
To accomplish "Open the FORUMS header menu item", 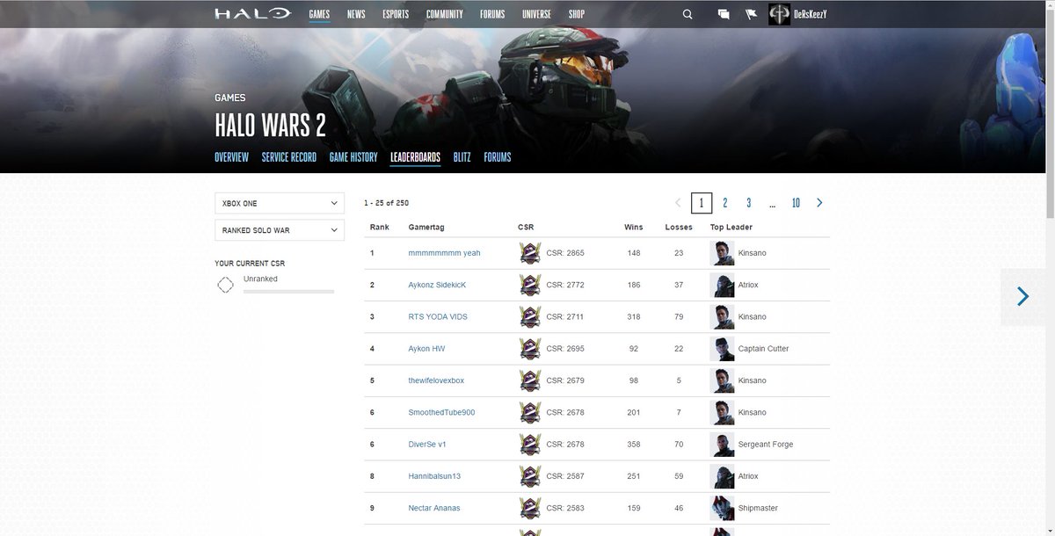I will 492,14.
